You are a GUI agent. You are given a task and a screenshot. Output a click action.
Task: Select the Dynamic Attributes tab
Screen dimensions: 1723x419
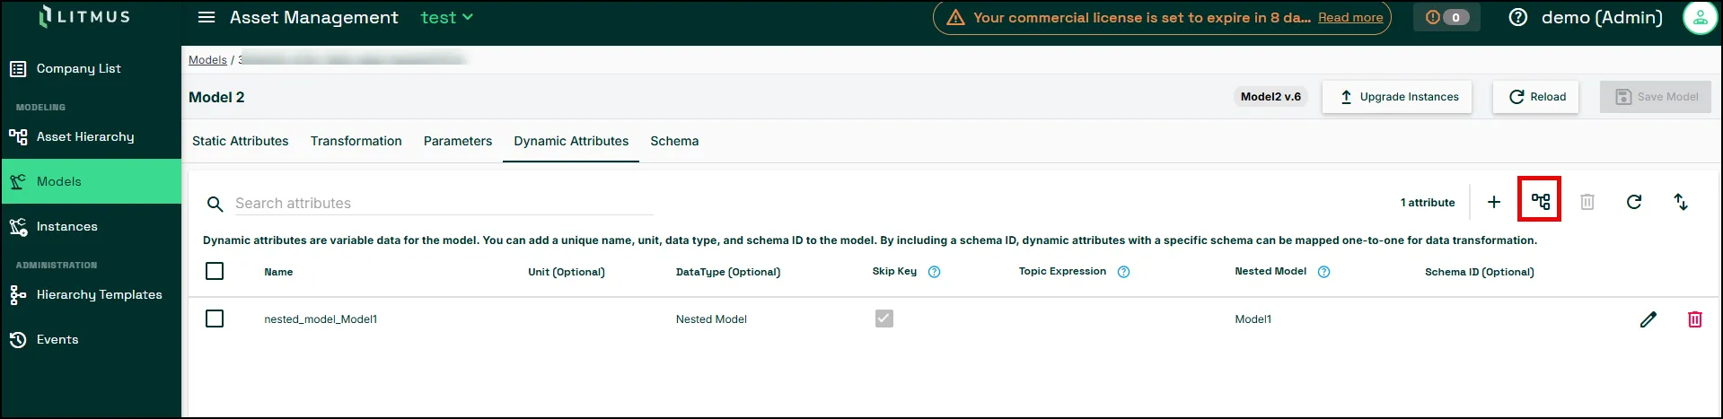[x=571, y=141]
